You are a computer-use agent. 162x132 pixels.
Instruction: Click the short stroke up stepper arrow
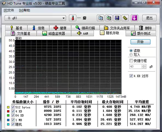pyautogui.click(x=144, y=65)
